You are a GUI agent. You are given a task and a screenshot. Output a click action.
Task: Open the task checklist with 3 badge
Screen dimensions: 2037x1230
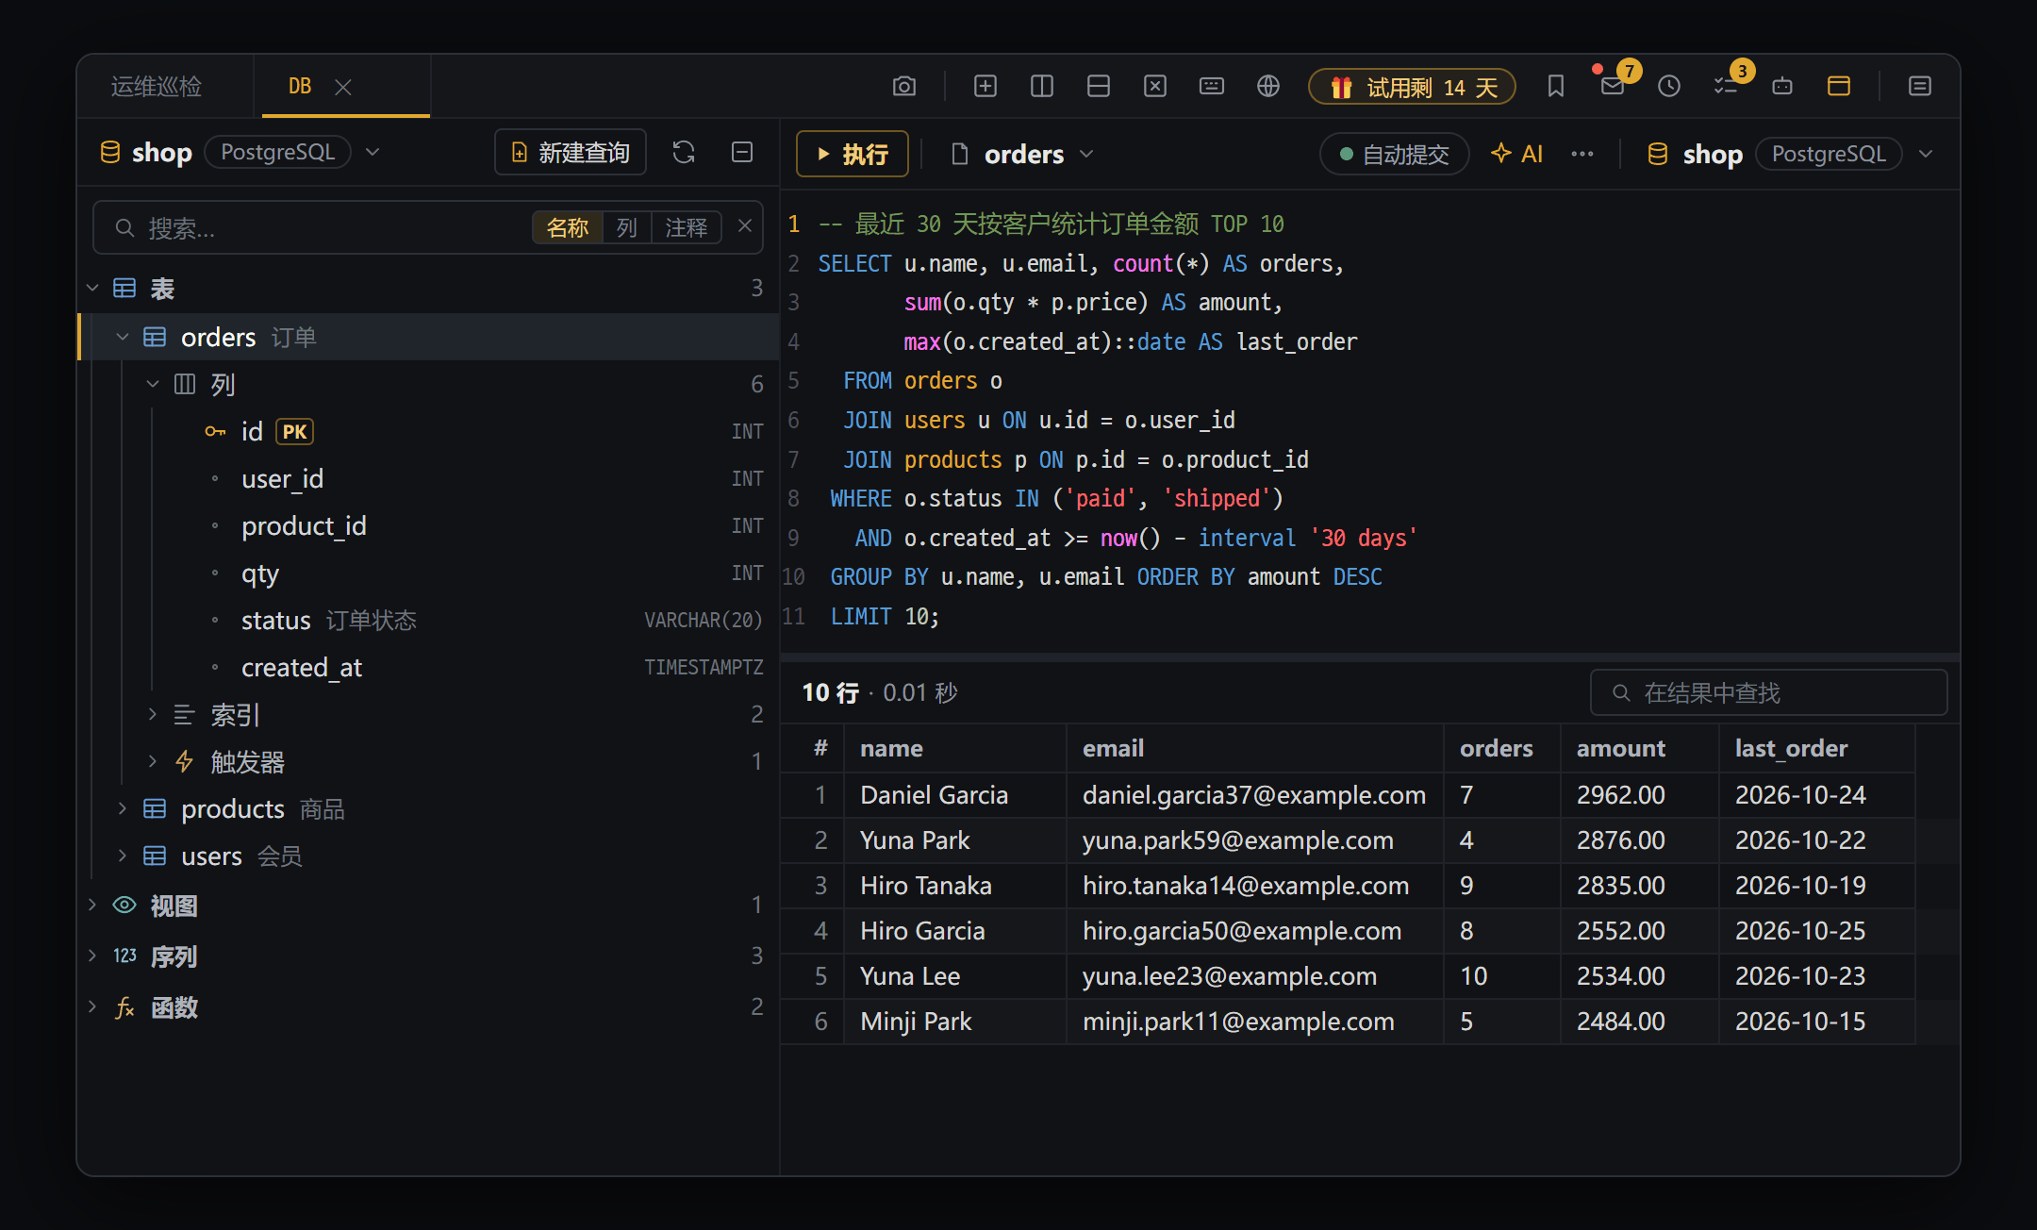click(1726, 87)
